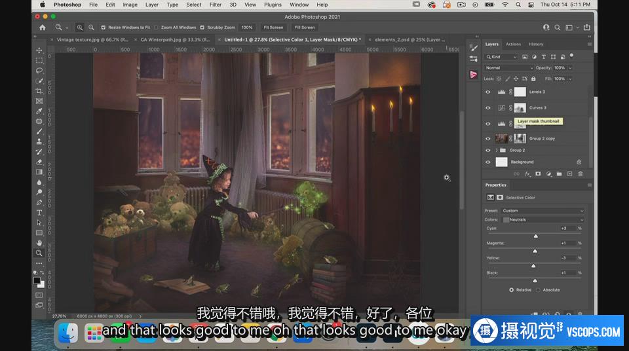Screen dimensions: 629x351
Task: Open the Filter menu
Action: [215, 5]
